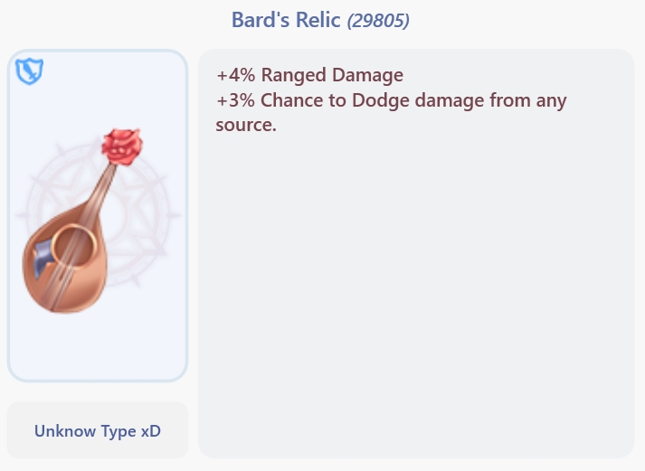The height and width of the screenshot is (471, 645).
Task: Click the item ID 29805
Action: pyautogui.click(x=378, y=20)
